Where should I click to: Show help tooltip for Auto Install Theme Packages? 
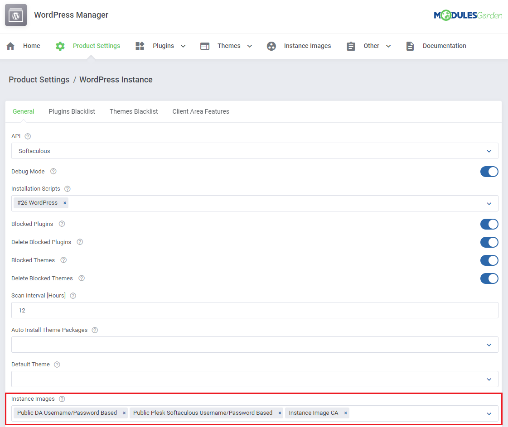95,330
